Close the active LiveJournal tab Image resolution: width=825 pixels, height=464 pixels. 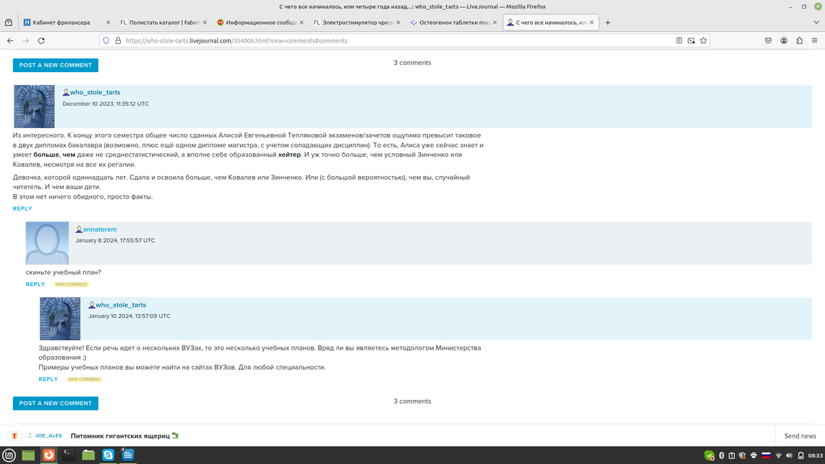tap(590, 23)
